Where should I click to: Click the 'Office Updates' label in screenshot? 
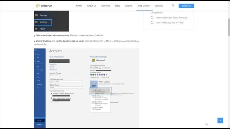click(x=104, y=82)
